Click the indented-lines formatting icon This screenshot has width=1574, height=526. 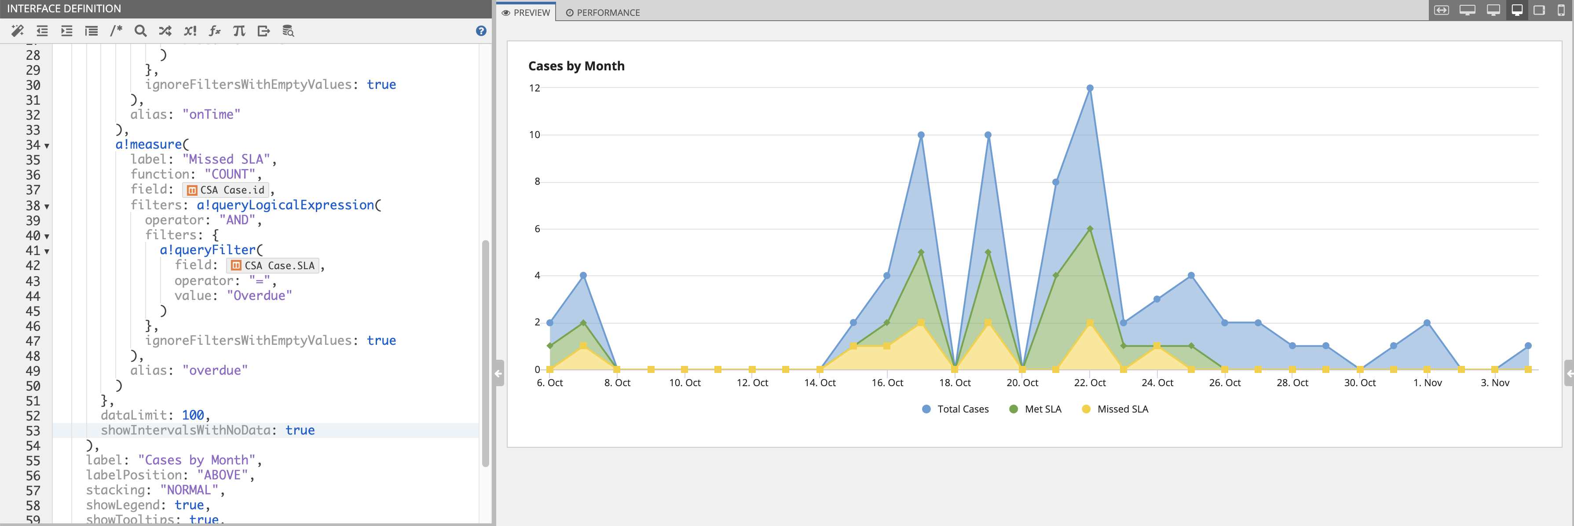[91, 30]
